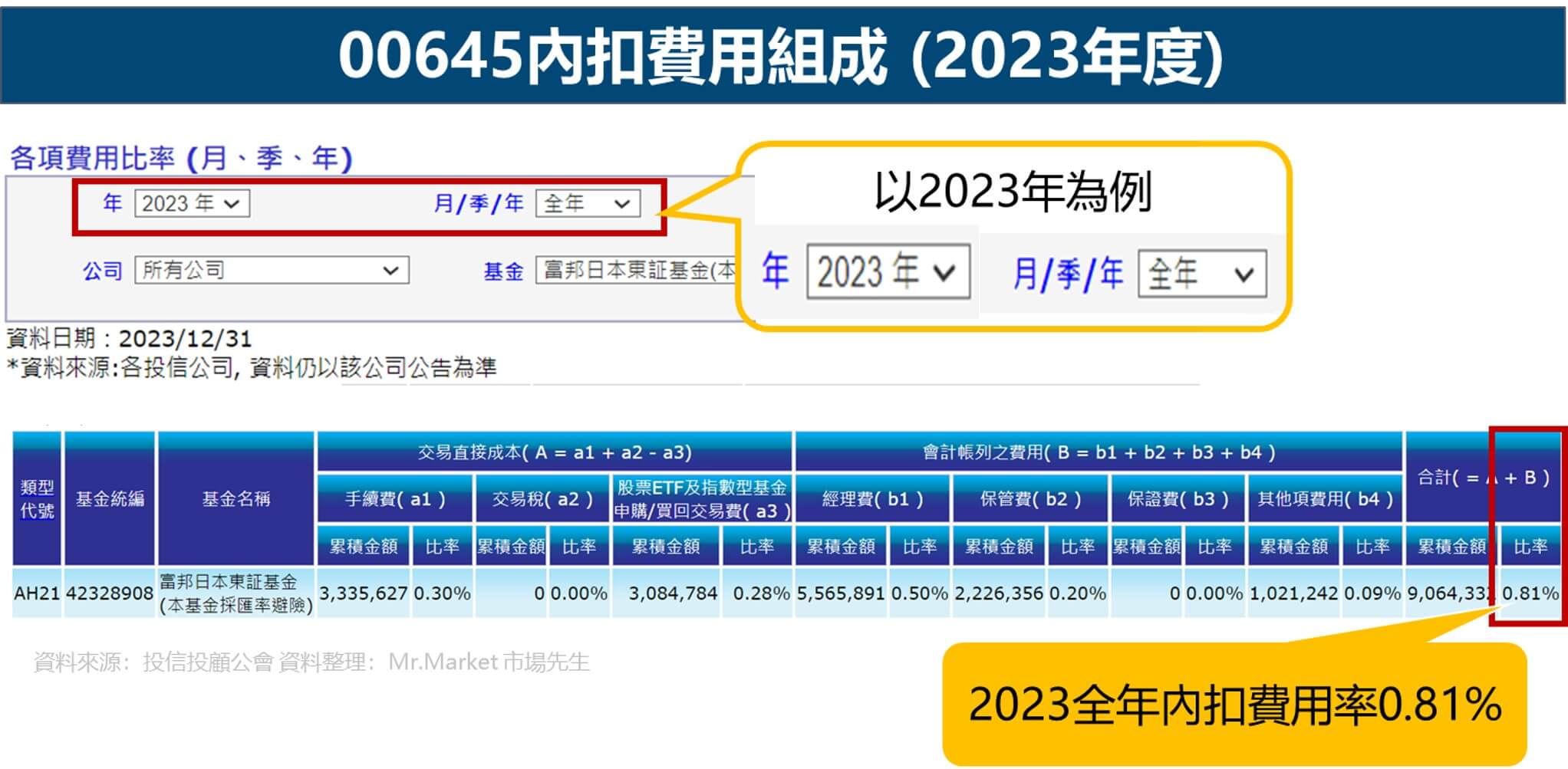Click the 比率 header under 合計

1530,547
